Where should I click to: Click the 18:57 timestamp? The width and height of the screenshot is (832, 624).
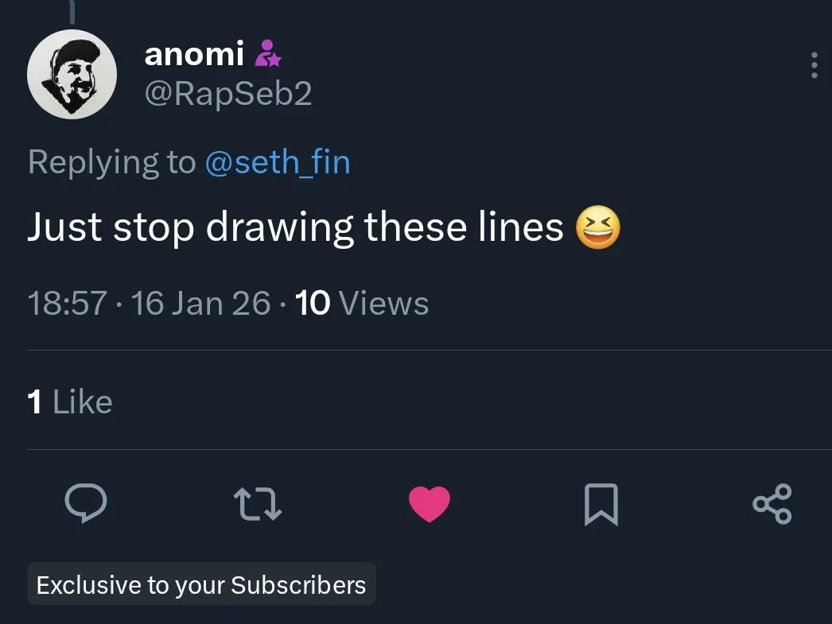tap(67, 304)
